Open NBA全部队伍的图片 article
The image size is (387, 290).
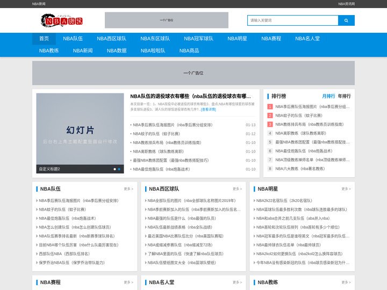(191, 201)
